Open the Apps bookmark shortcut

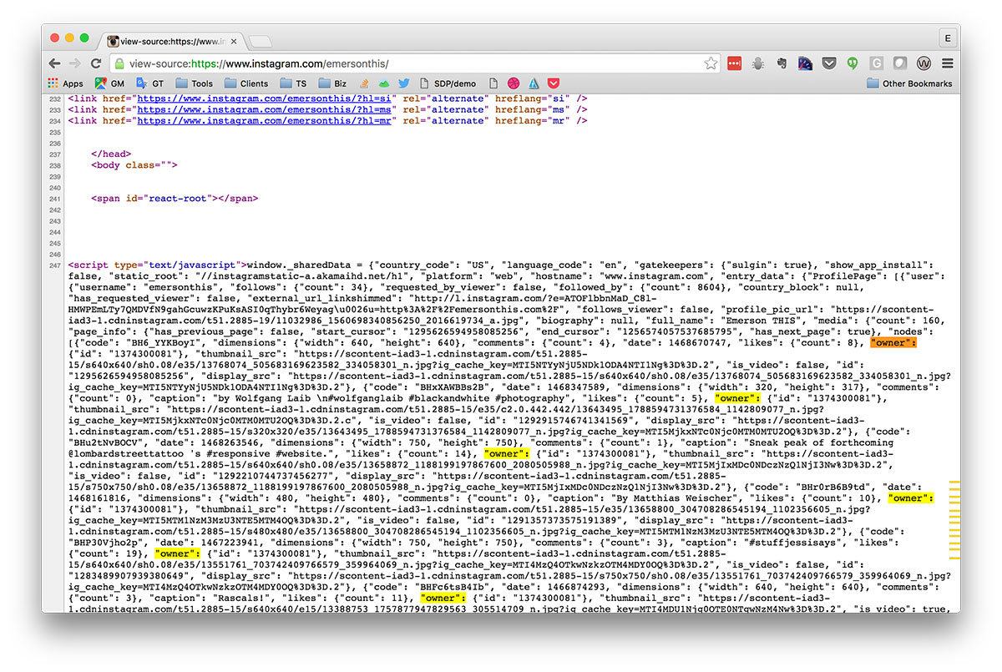[65, 83]
